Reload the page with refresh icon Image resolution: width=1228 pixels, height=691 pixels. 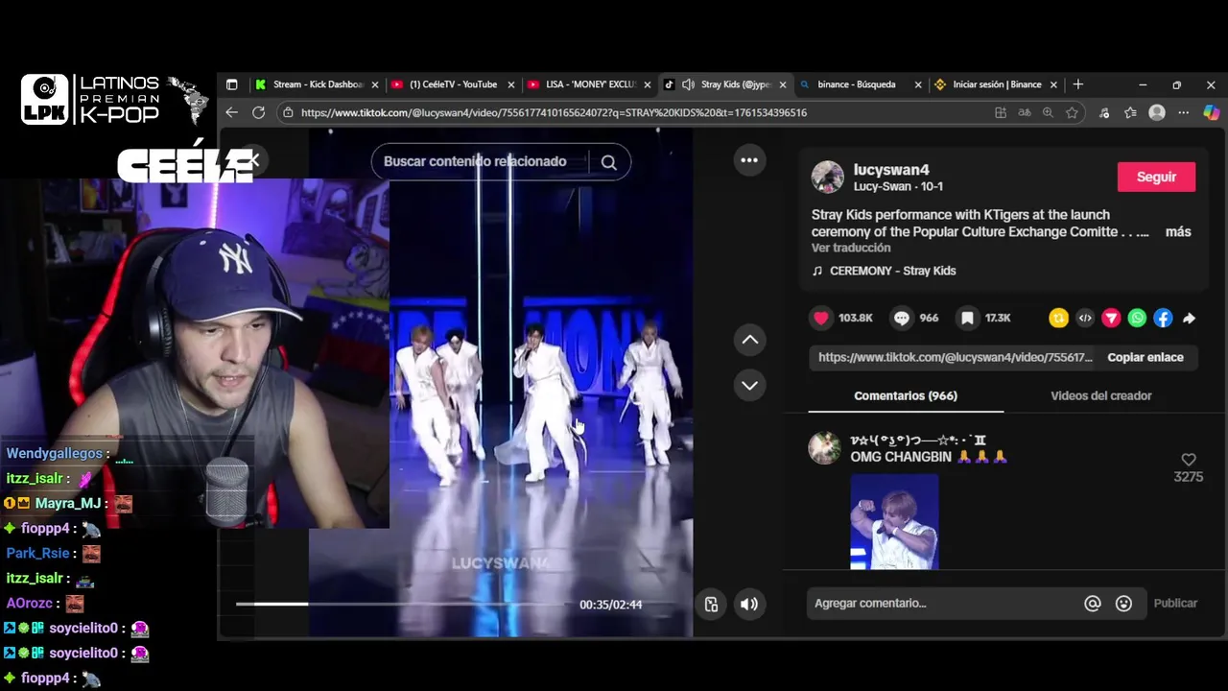[258, 112]
